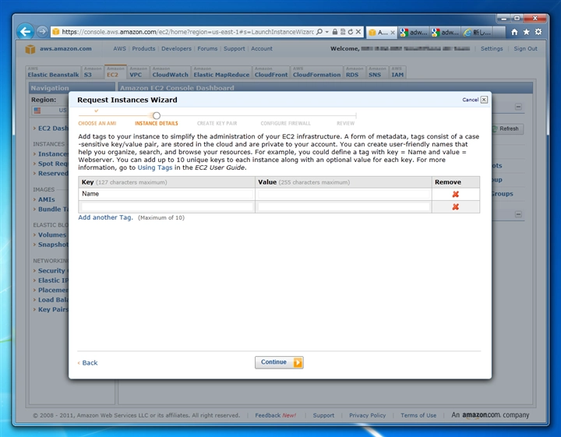Switch to the Elastic Beanstalk tab
This screenshot has height=437, width=561.
tap(53, 72)
